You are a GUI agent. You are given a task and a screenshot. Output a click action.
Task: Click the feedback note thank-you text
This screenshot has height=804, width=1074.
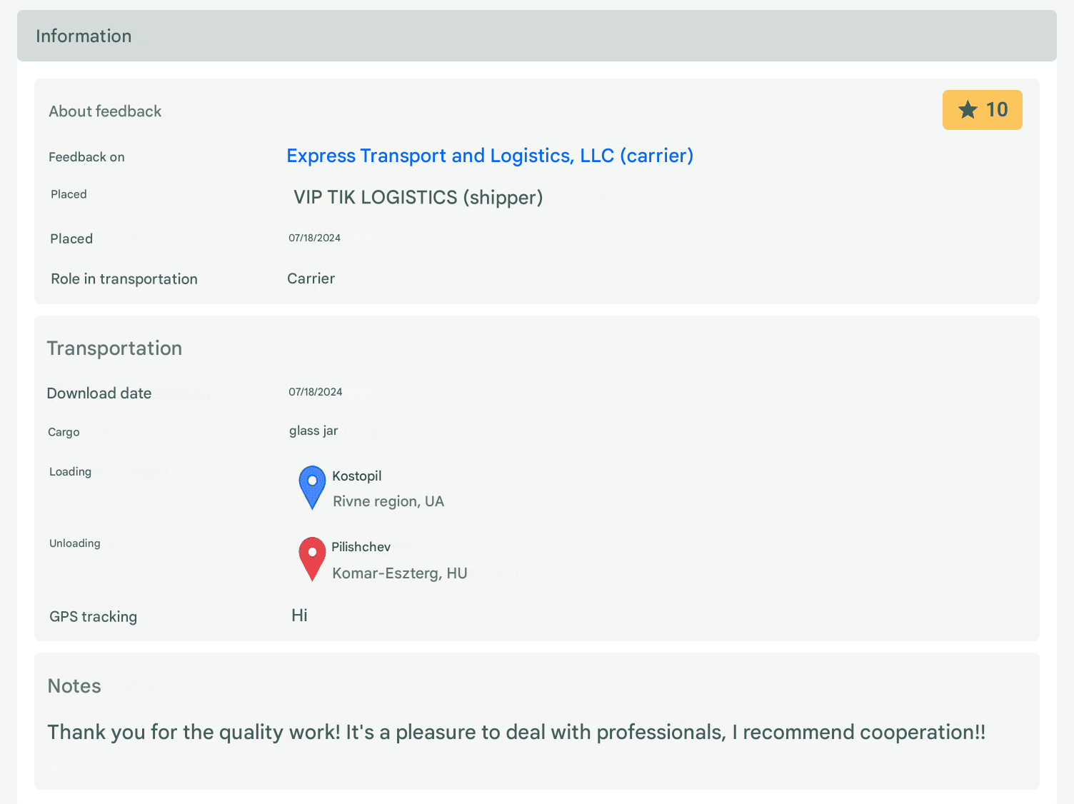(x=516, y=733)
